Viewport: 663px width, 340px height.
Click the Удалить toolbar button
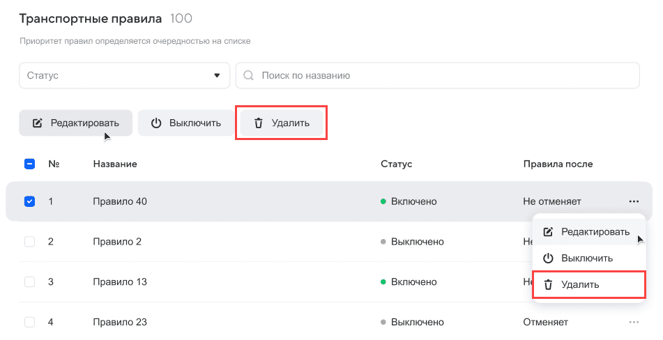pos(282,123)
